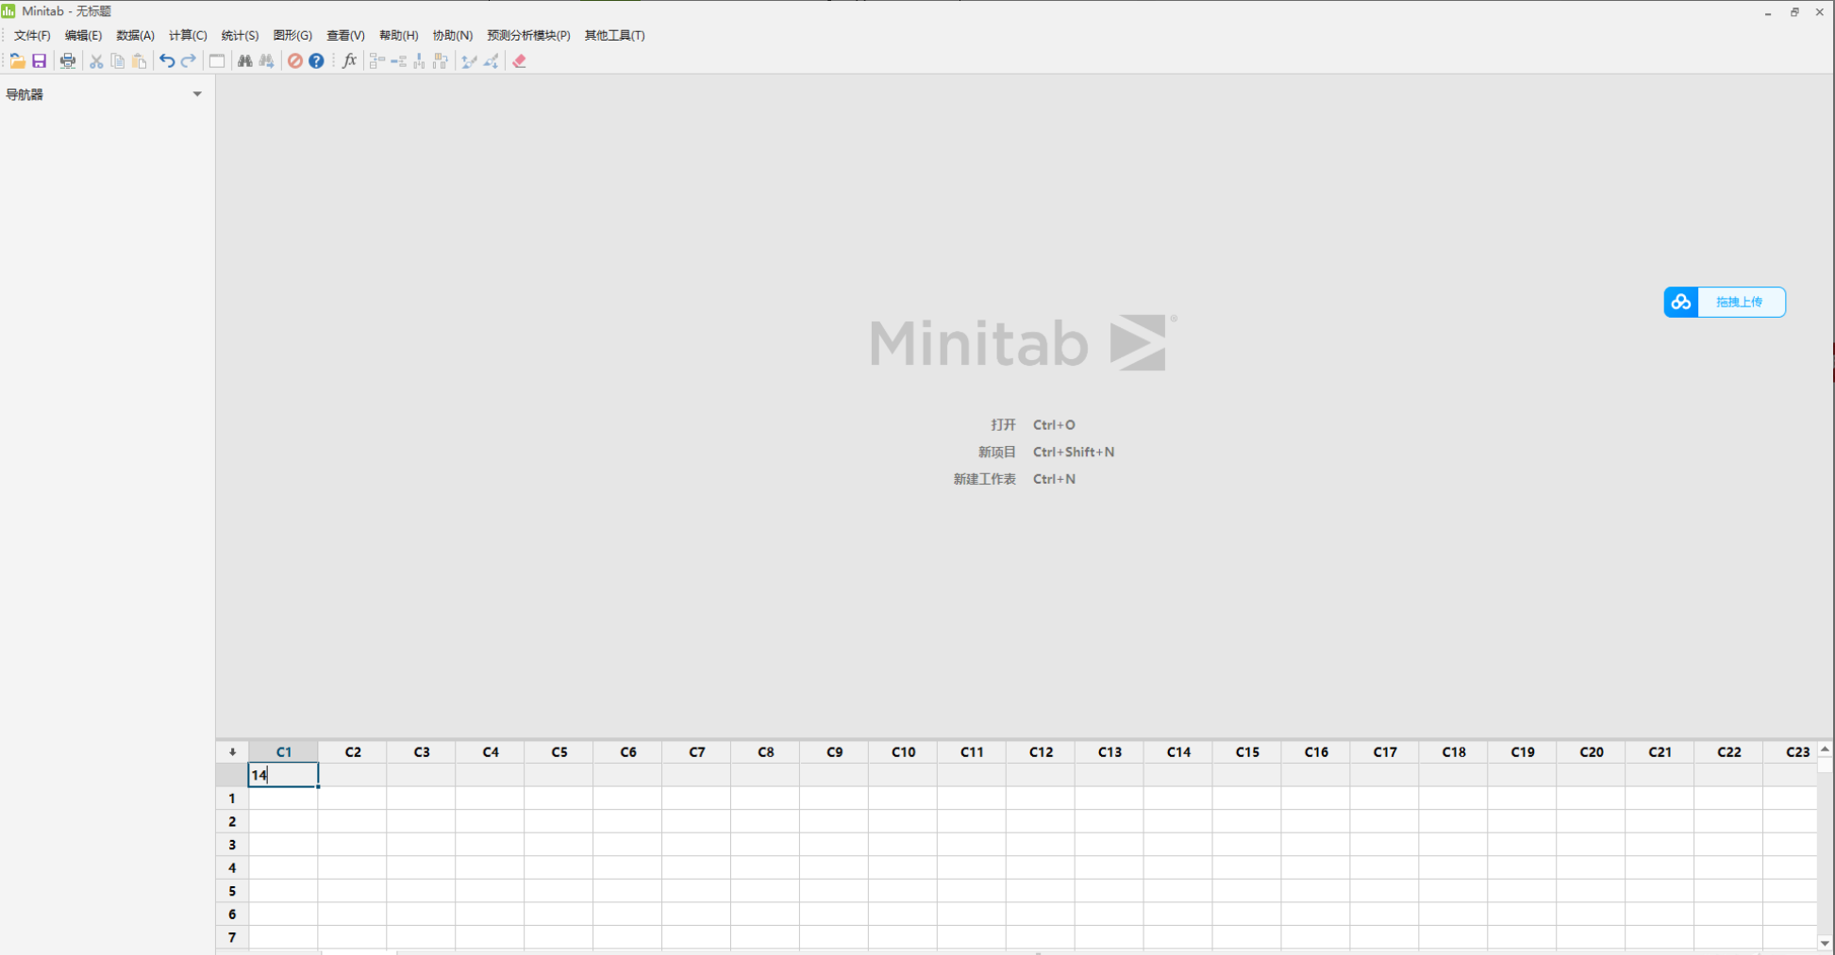Open the 帮助(H) menu
Screen dimensions: 1835x955
(x=398, y=36)
